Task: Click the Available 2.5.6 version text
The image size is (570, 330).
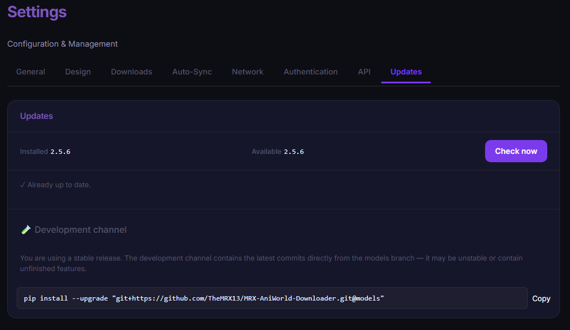Action: pos(278,151)
